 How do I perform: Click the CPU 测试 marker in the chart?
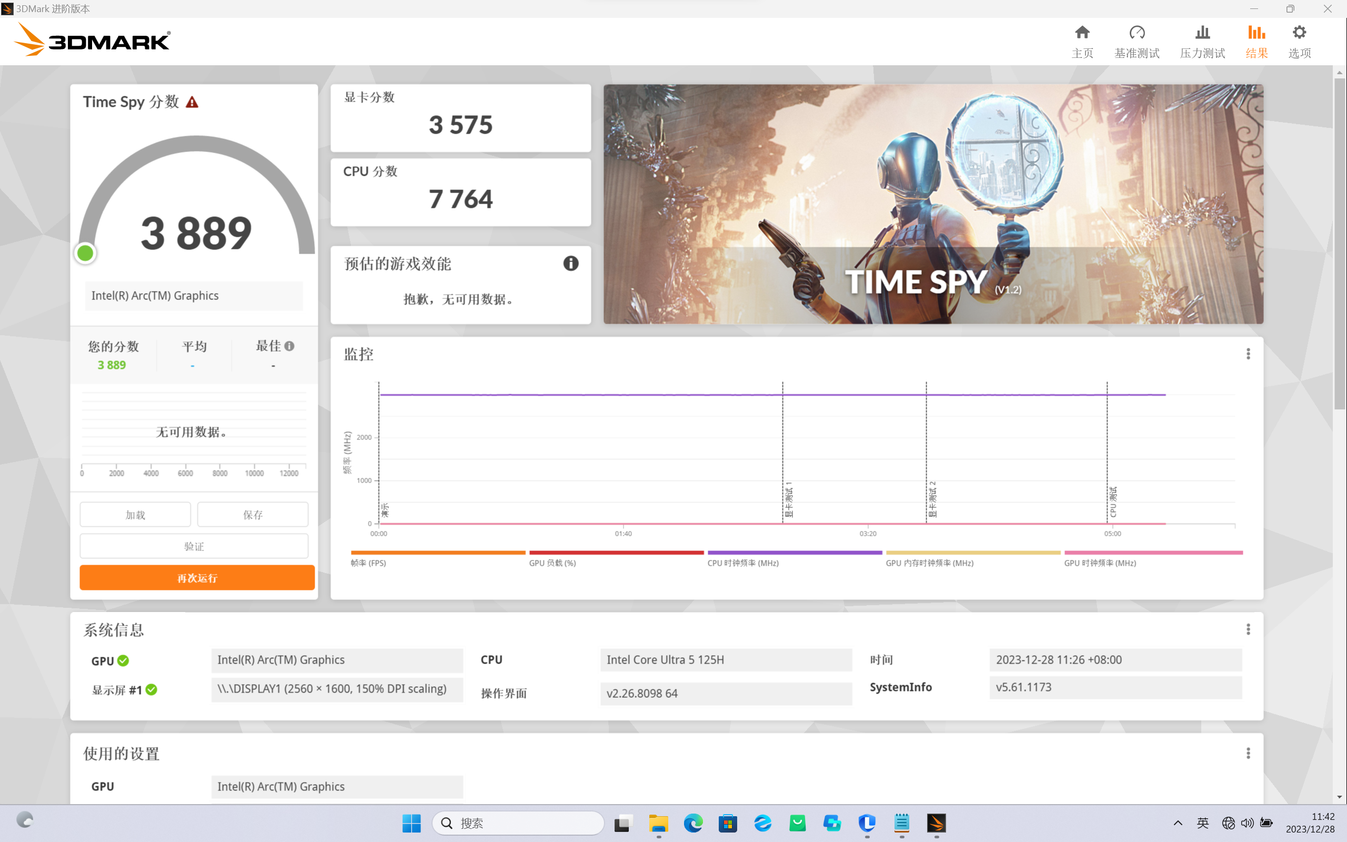(x=1113, y=502)
